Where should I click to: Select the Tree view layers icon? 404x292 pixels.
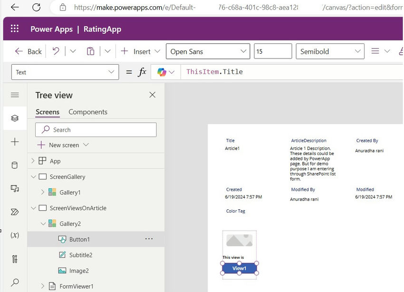point(15,118)
